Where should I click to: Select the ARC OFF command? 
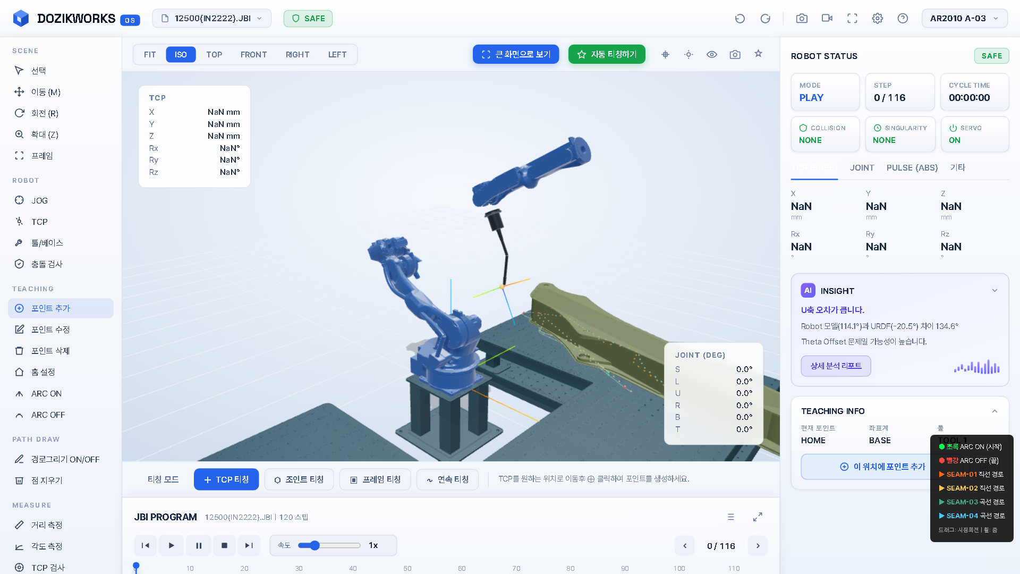[61, 415]
